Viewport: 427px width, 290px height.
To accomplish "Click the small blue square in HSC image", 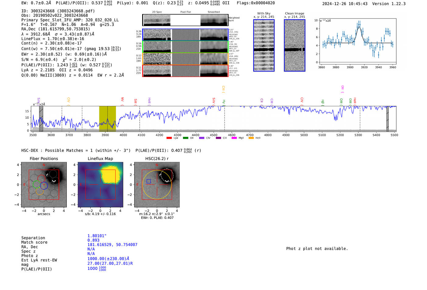I will pyautogui.click(x=149, y=181).
